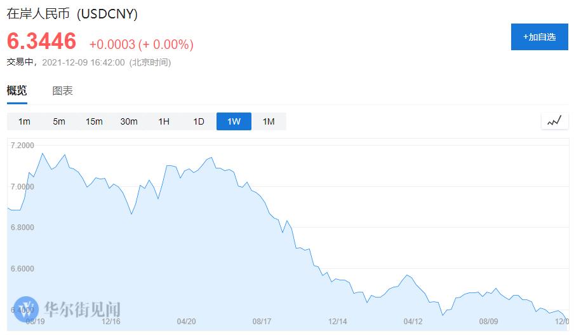Select the 5m timeframe
This screenshot has height=335, width=574.
coord(59,121)
